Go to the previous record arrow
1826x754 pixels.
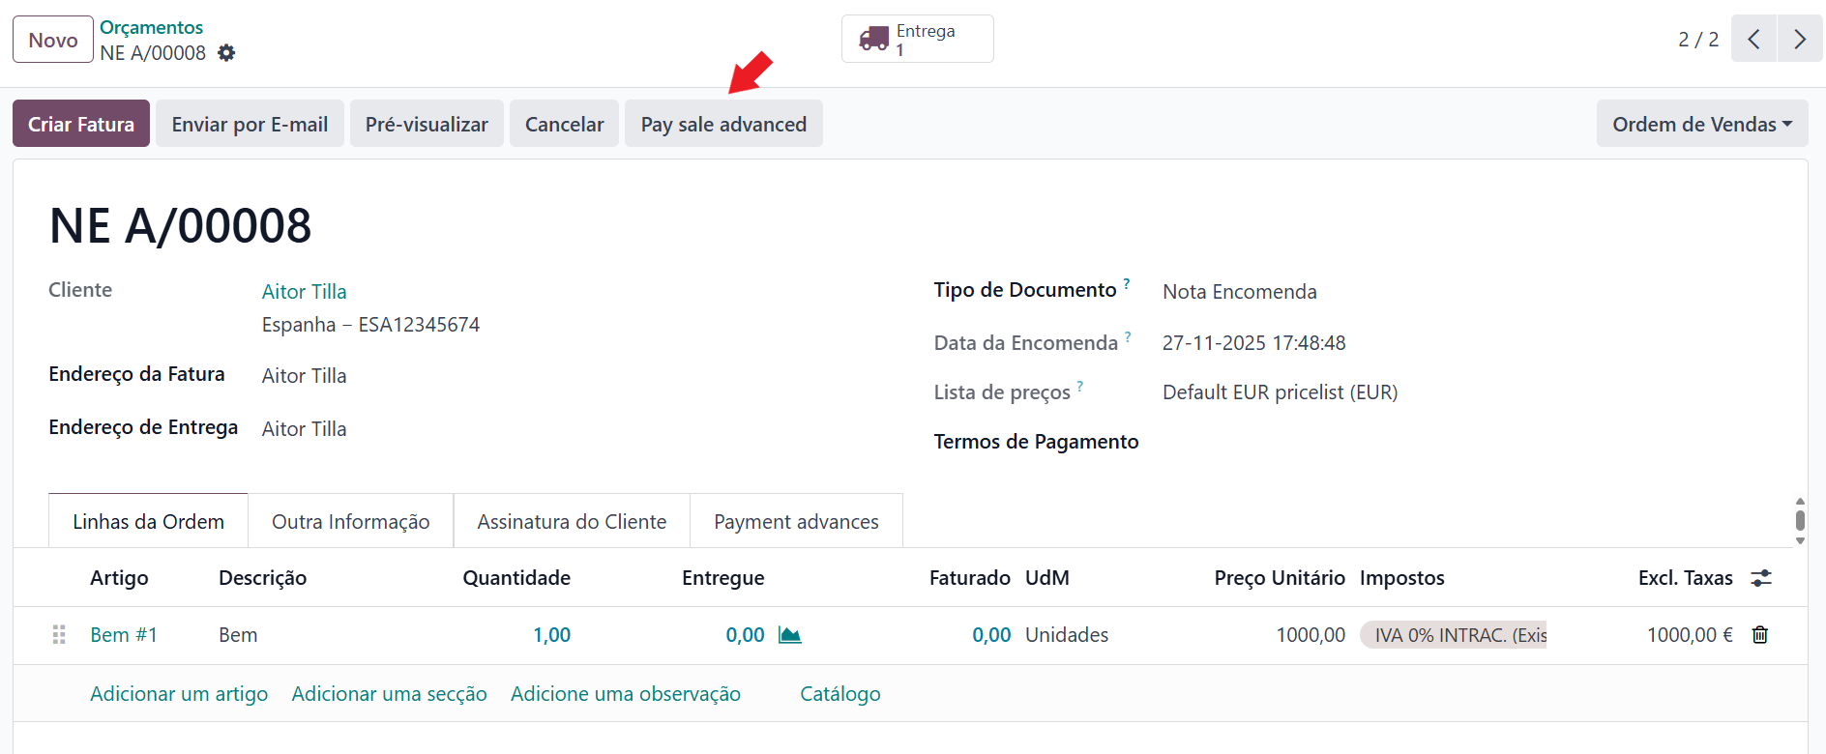coord(1753,39)
